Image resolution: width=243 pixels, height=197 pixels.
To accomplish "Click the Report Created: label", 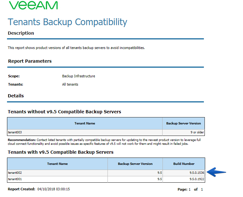I will point(22,189).
